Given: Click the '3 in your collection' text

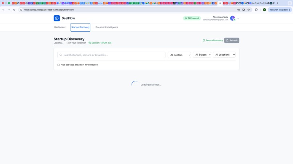Looking at the screenshot, I should [x=77, y=43].
